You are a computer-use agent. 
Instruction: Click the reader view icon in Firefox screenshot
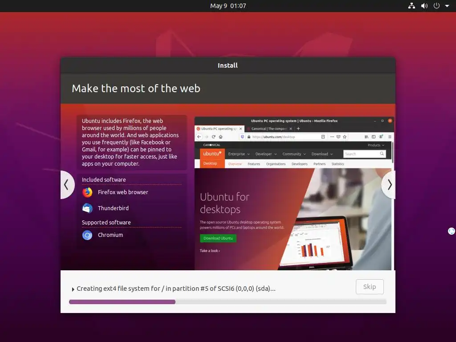[x=323, y=137]
